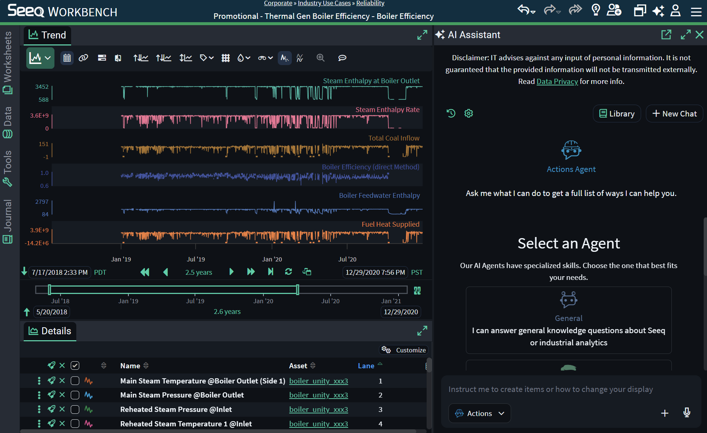
Task: Open the annotation comment bubble icon
Action: 342,58
